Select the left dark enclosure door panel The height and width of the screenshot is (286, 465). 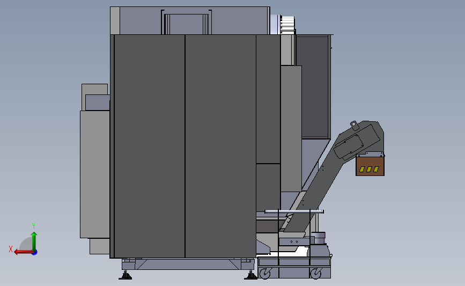coord(150,146)
